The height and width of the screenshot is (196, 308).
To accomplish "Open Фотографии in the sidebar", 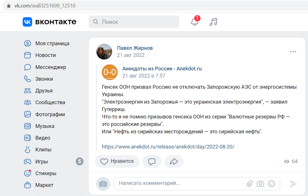I will point(50,114).
